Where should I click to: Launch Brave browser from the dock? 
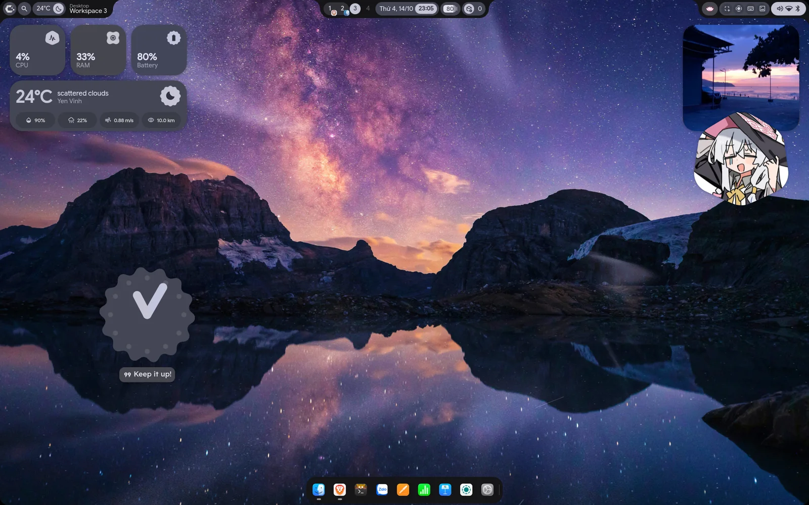coord(340,489)
